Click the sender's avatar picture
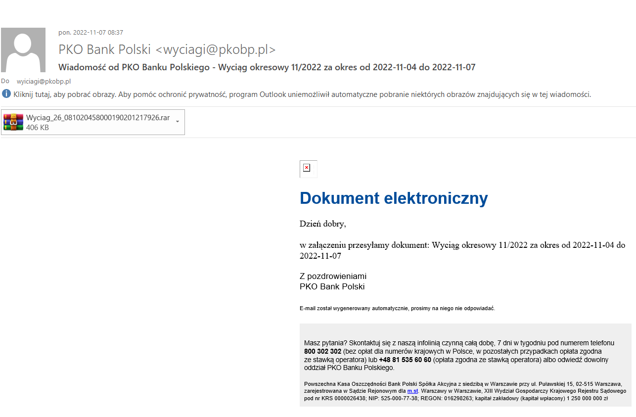This screenshot has width=636, height=417. click(23, 50)
